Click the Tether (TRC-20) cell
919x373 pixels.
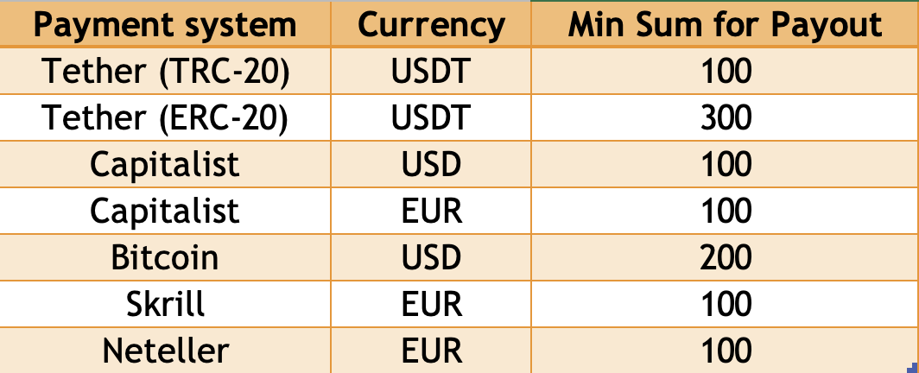click(165, 71)
